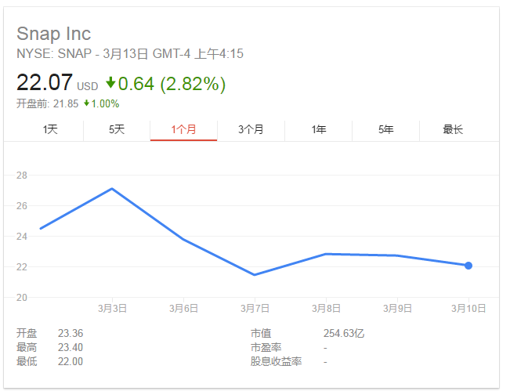Switch to the 5天 tab
Screen dimensions: 510x391
(x=117, y=129)
